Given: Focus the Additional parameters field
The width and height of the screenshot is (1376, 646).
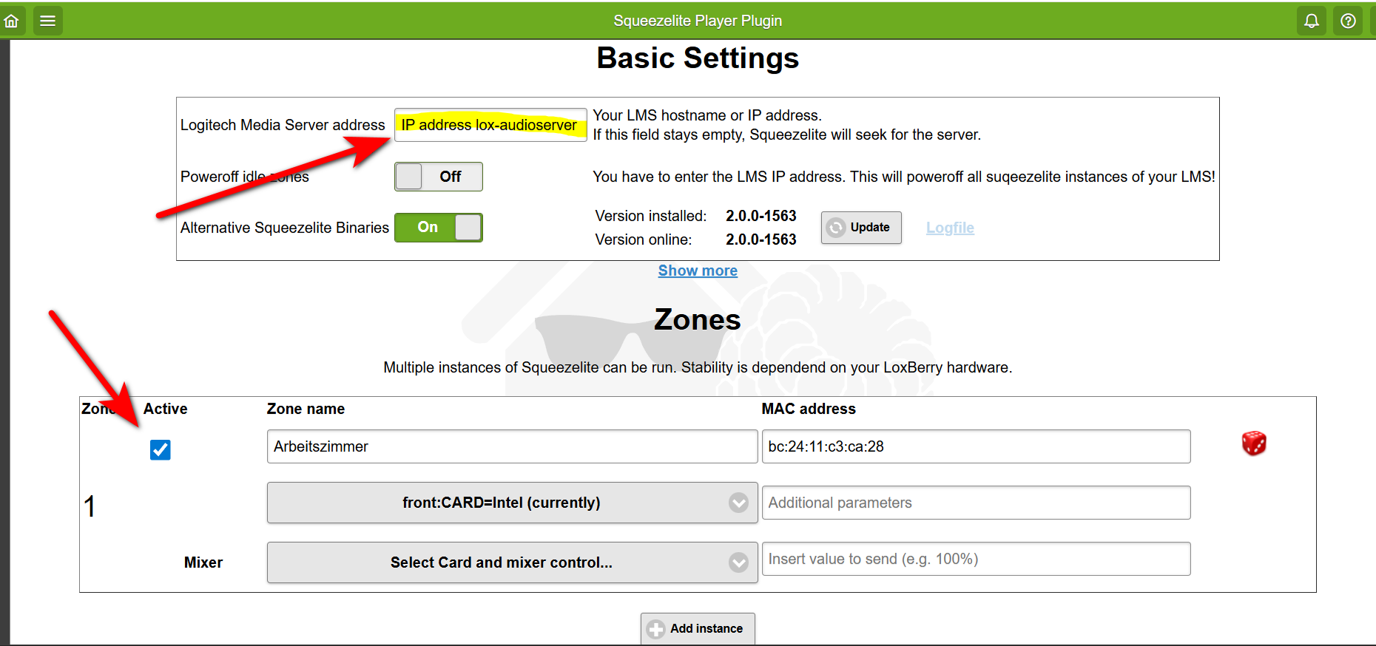Looking at the screenshot, I should (x=976, y=503).
